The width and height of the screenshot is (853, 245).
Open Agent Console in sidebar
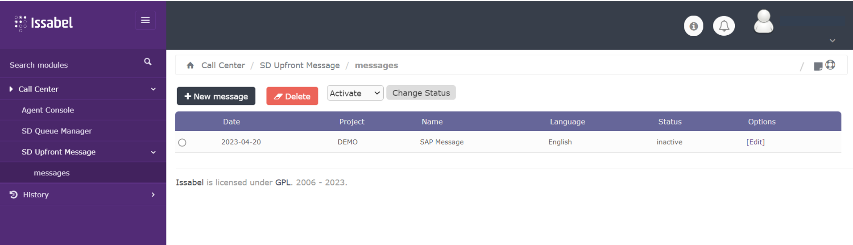tap(48, 110)
